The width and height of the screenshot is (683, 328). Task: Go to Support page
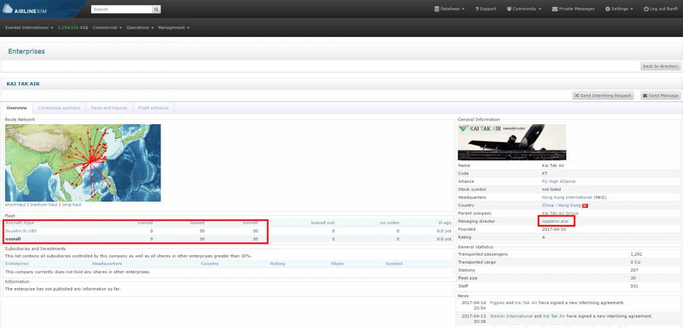tap(485, 9)
